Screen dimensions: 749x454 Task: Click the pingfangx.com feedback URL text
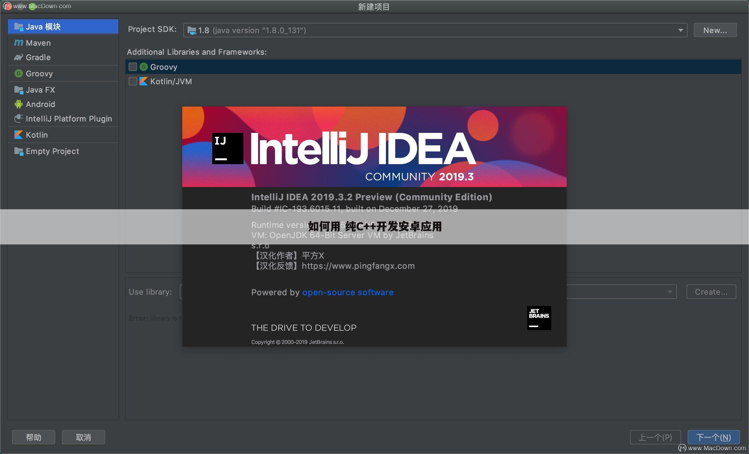358,266
